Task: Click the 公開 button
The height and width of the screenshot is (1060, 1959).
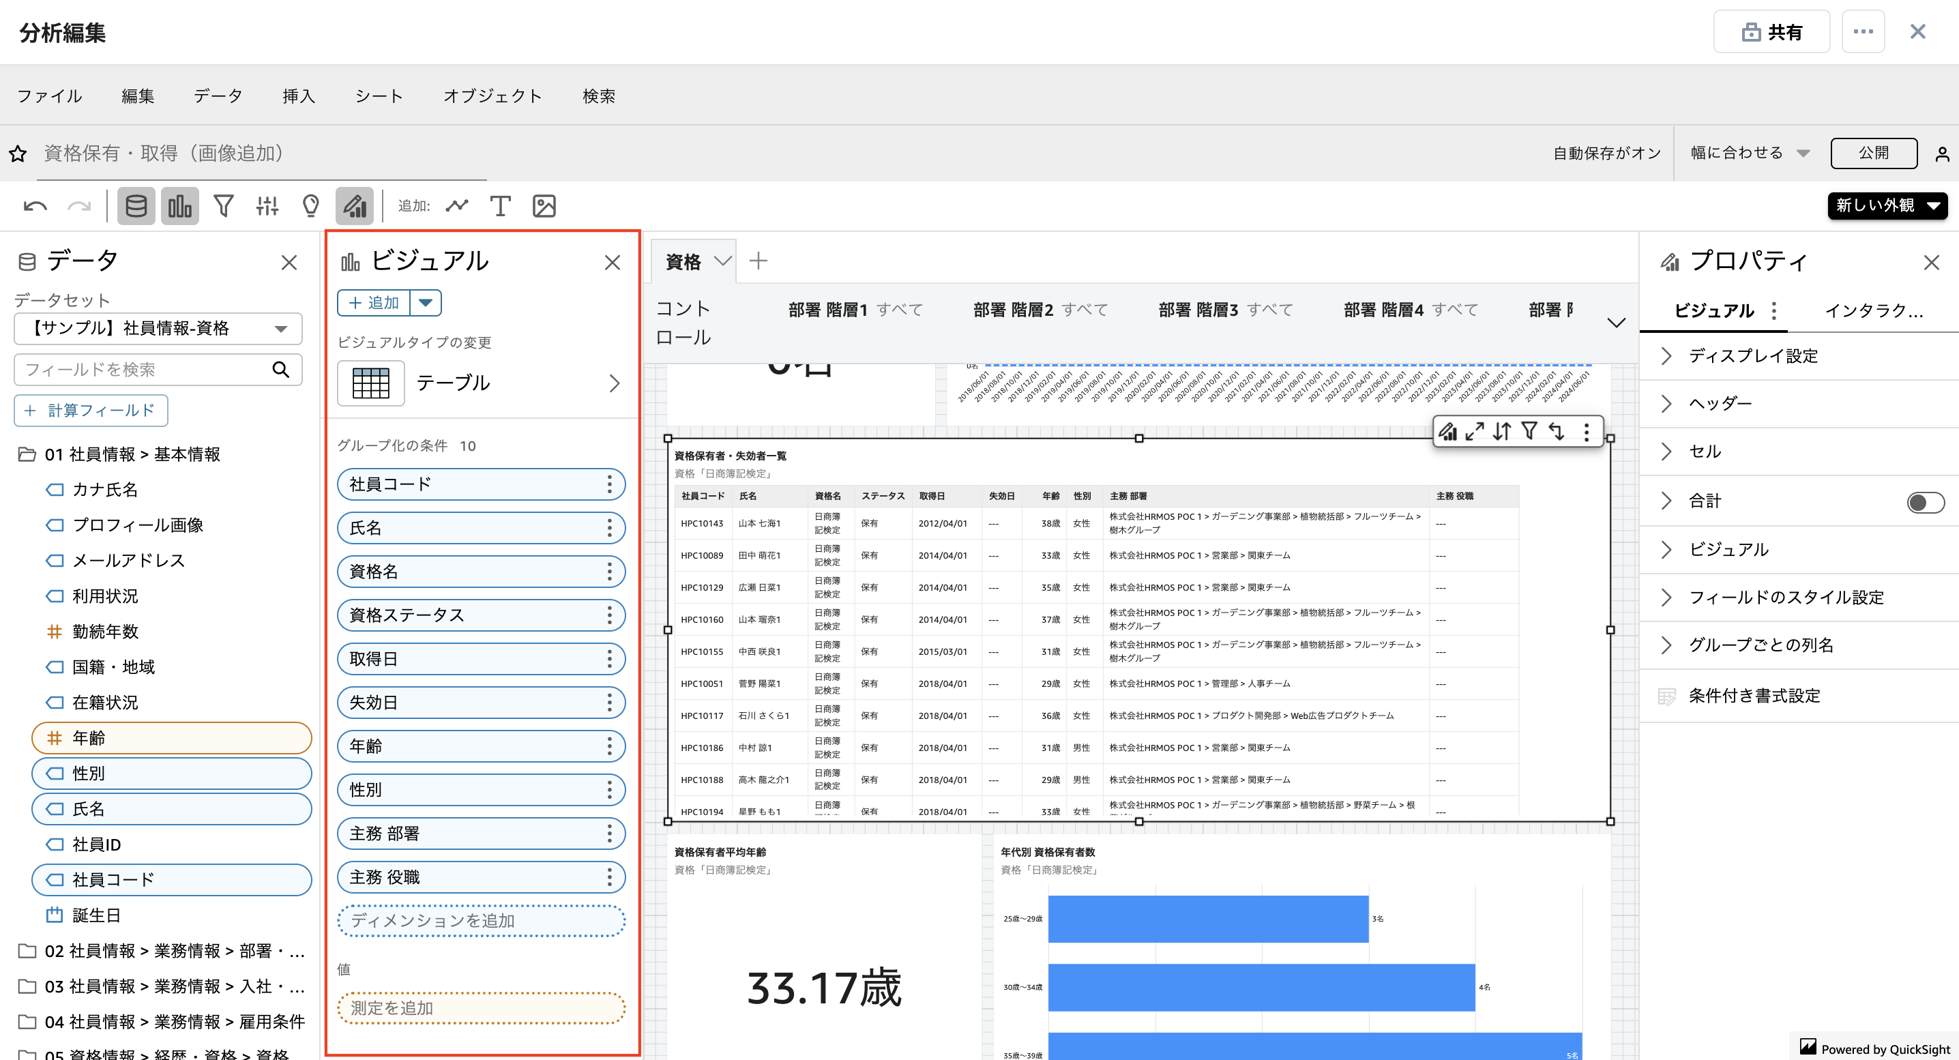Action: coord(1873,153)
